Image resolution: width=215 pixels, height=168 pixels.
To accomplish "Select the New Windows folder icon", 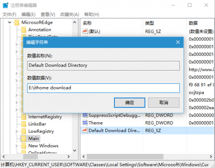I will [24, 146].
